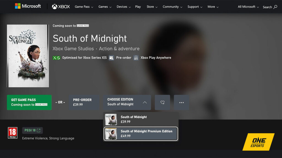The image size is (282, 158).
Task: Expand the Games menu
Action: [105, 7]
